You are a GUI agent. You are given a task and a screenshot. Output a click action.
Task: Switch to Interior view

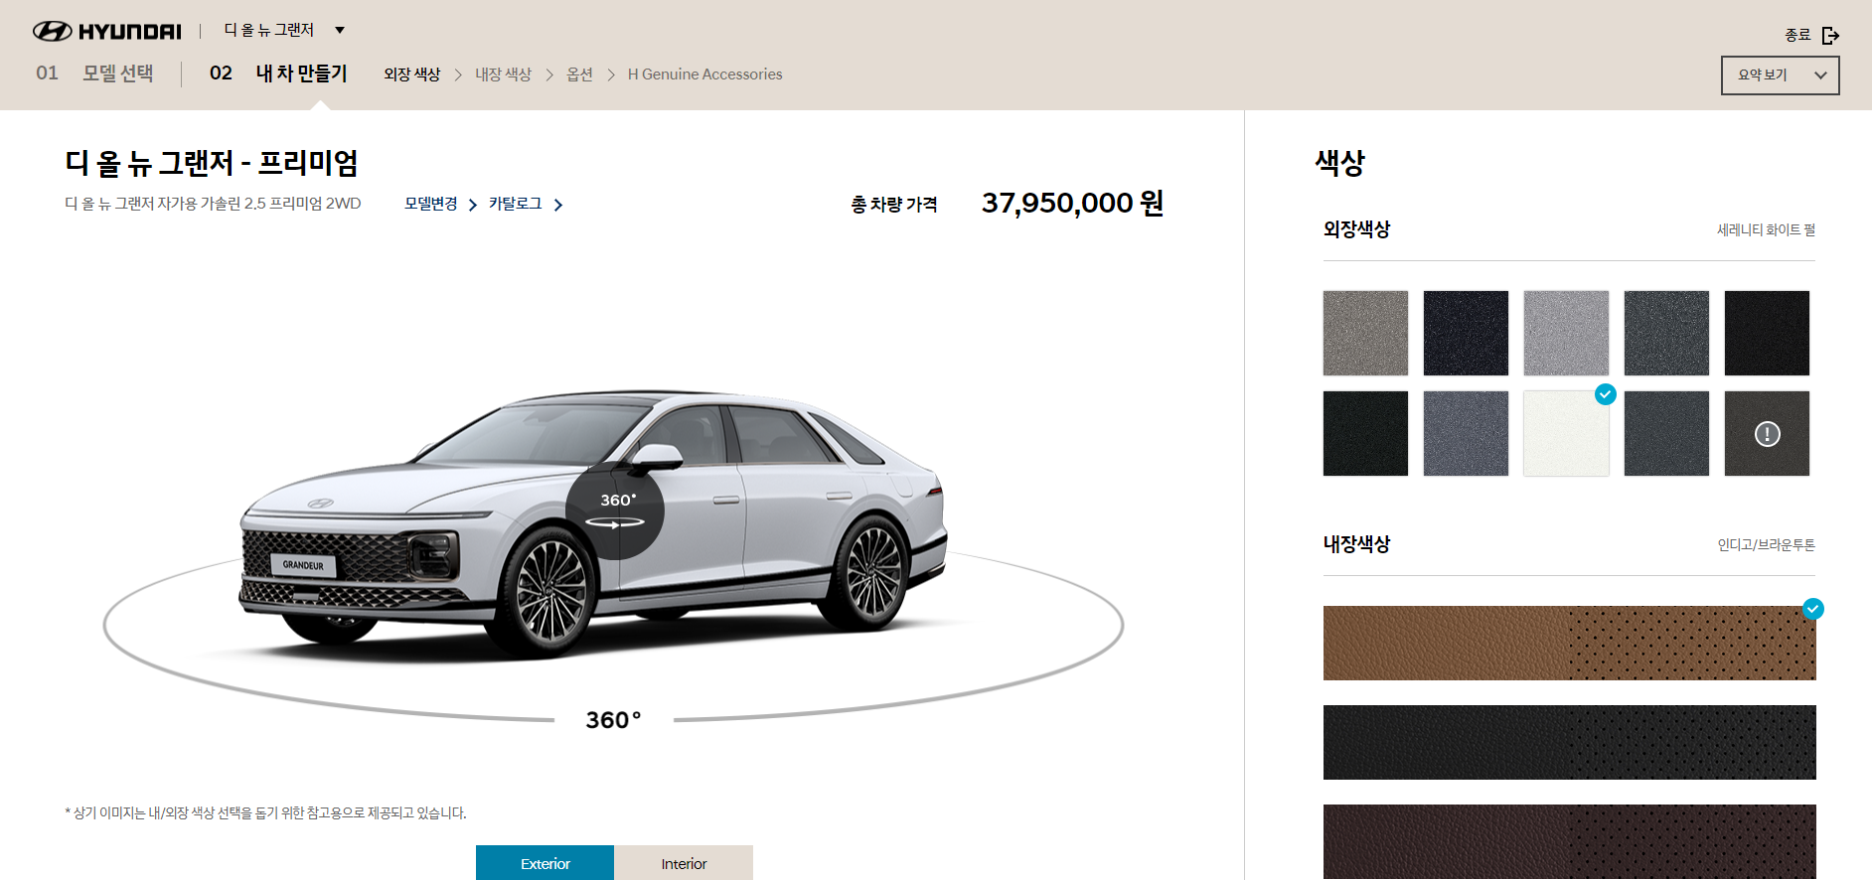pos(684,863)
